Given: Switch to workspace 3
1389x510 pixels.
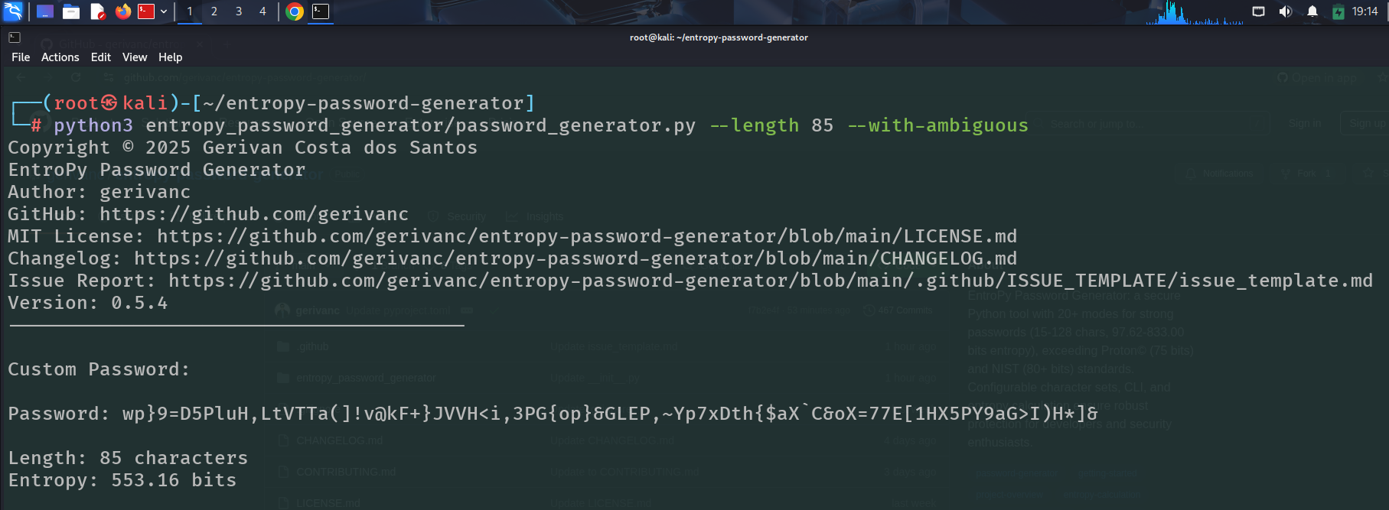Looking at the screenshot, I should [239, 11].
